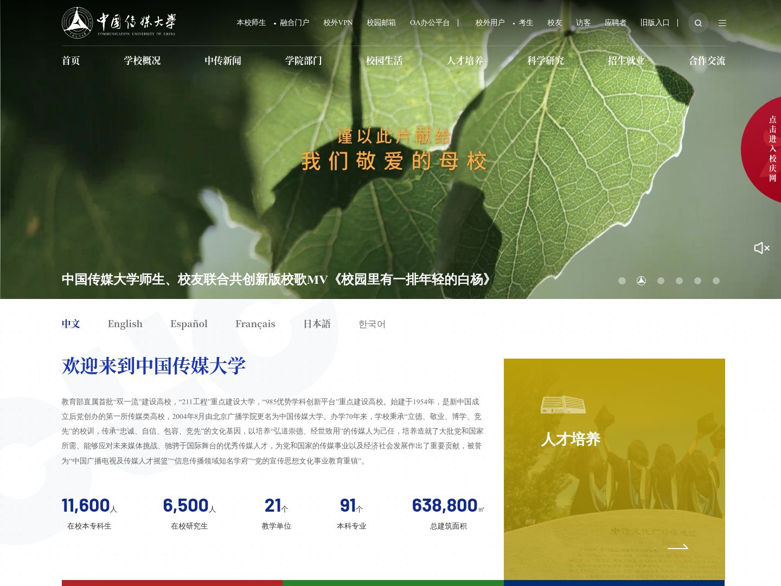Switch to the 한국어 language tab
Image resolution: width=781 pixels, height=586 pixels.
point(372,324)
